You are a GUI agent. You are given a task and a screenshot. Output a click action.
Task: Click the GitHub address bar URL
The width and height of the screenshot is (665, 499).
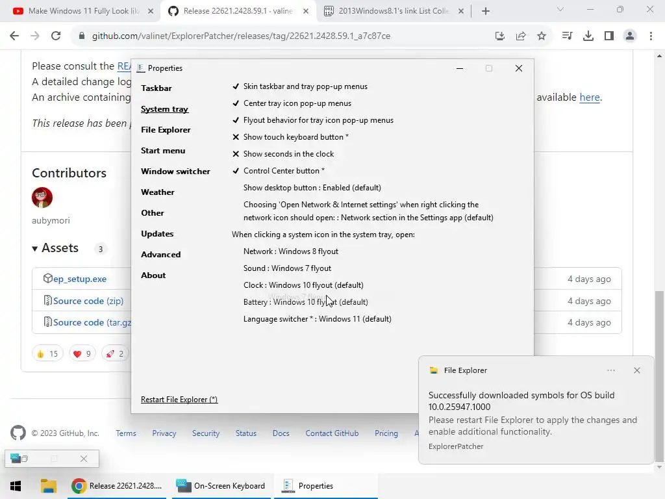241,36
